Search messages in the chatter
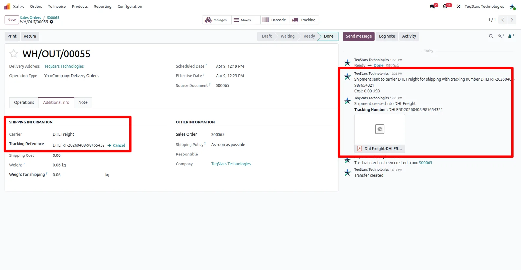The image size is (521, 270). tap(491, 36)
